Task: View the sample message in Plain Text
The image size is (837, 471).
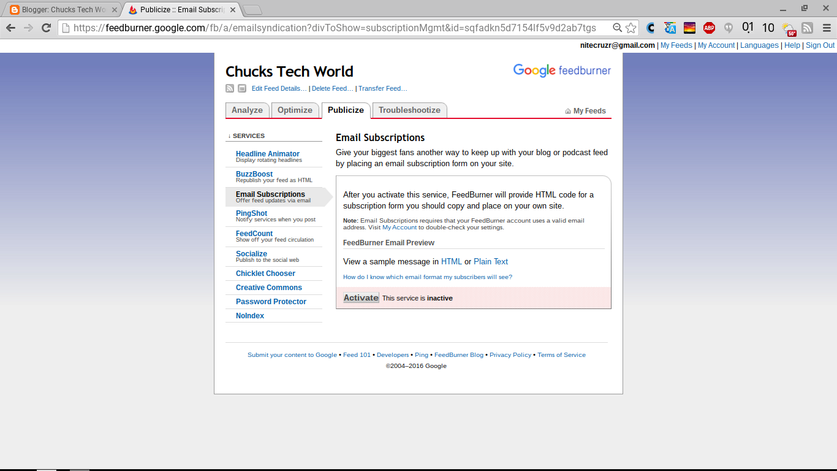Action: (490, 261)
